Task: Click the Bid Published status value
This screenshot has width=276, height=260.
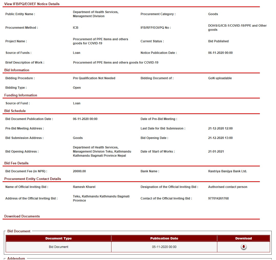Action: pyautogui.click(x=218, y=41)
